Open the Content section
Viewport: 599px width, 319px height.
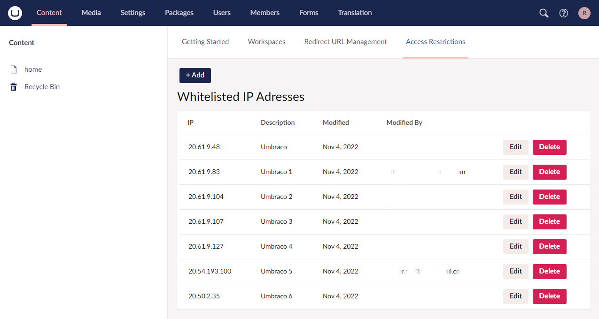coord(49,13)
